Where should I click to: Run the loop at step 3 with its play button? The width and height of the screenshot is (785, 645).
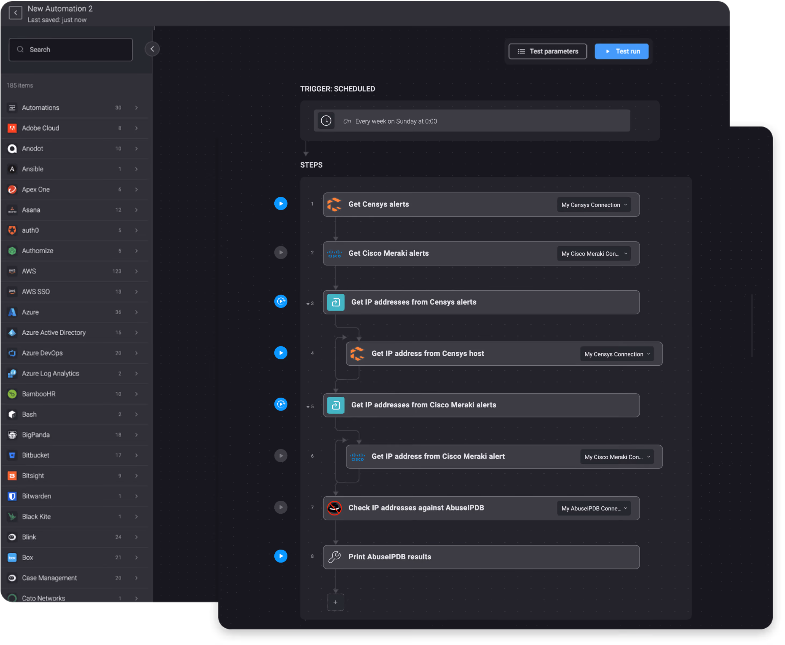click(x=281, y=301)
